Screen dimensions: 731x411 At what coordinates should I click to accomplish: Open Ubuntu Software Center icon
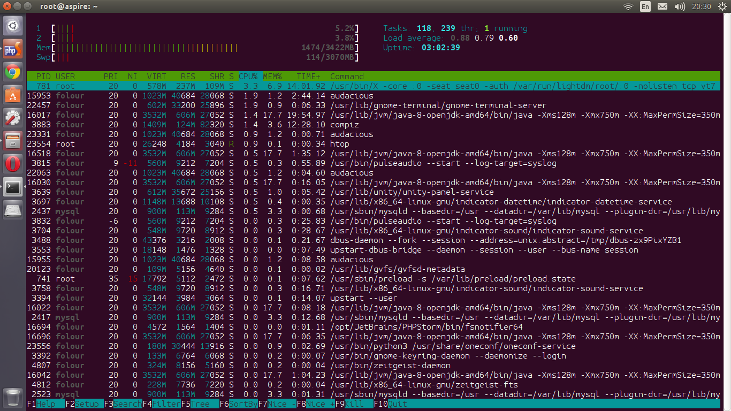pos(13,94)
